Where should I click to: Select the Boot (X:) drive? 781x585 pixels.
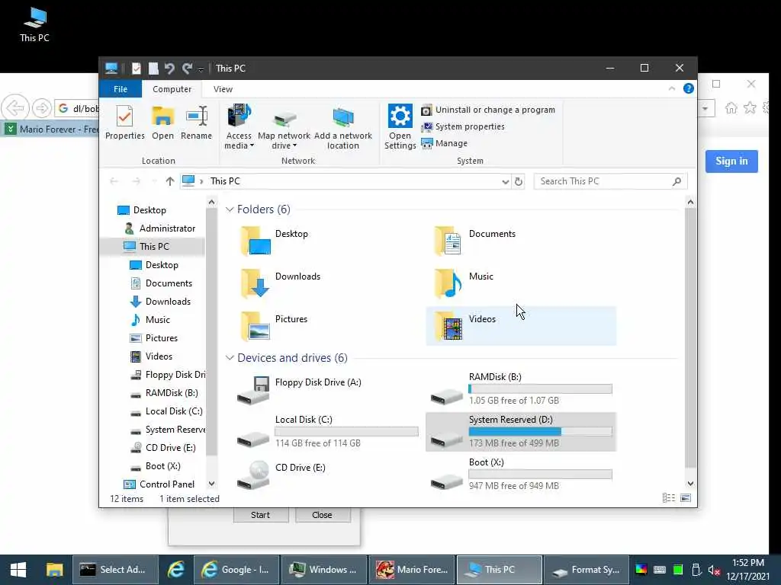[521, 475]
